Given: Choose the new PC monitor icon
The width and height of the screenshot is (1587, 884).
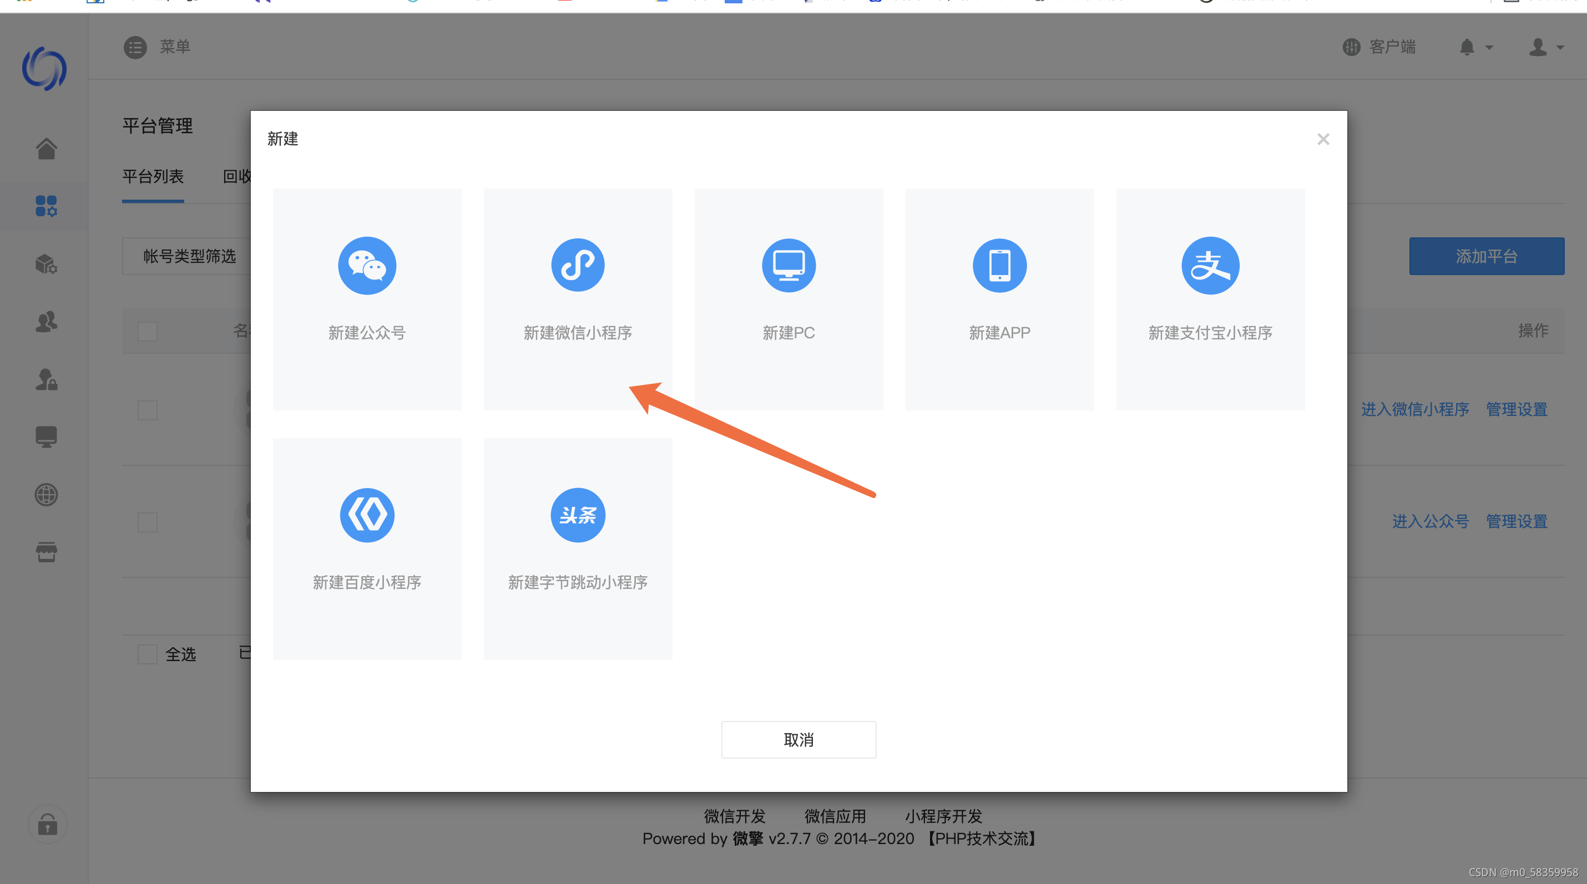Looking at the screenshot, I should pos(789,266).
